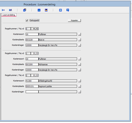Click the Koppelen button
The image size is (132, 123).
pos(74,20)
